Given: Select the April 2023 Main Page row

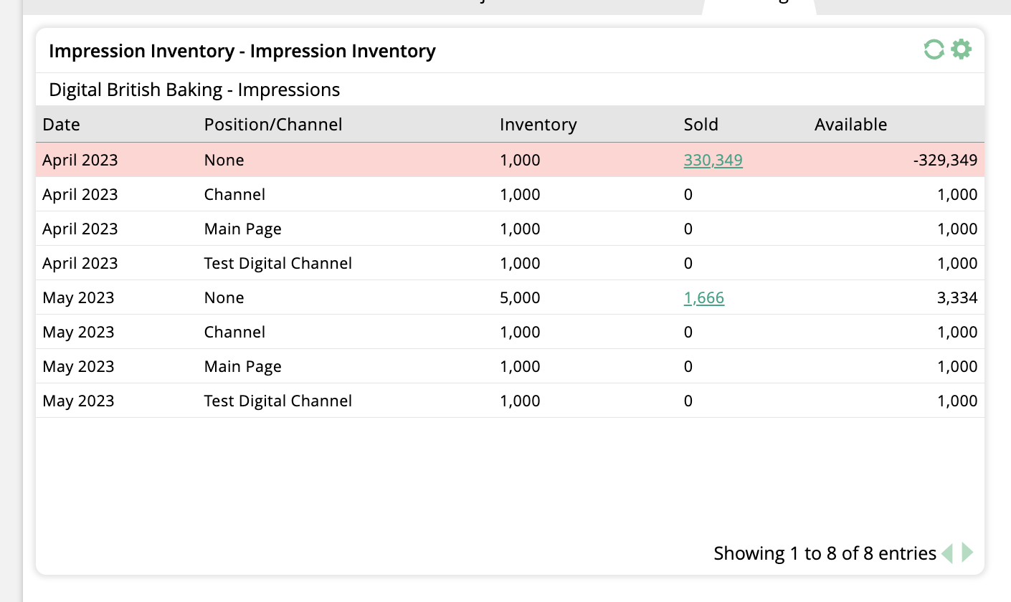Looking at the screenshot, I should 242,229.
